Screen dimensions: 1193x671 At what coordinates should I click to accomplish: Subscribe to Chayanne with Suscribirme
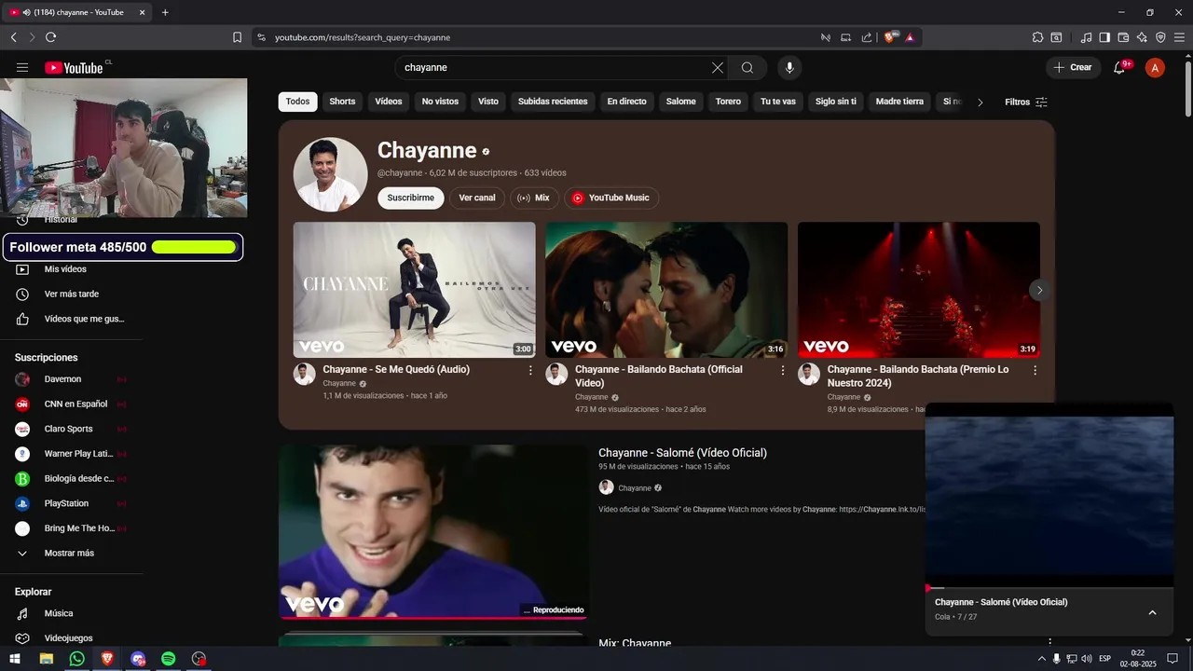pyautogui.click(x=411, y=198)
